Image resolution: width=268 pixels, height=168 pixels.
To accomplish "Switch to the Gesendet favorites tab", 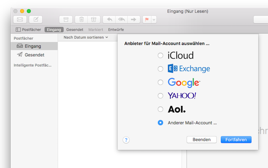I will 75,29.
